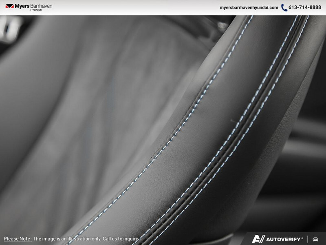Click the underlined "Please Note:" label
326x245 pixels.
tap(18, 238)
